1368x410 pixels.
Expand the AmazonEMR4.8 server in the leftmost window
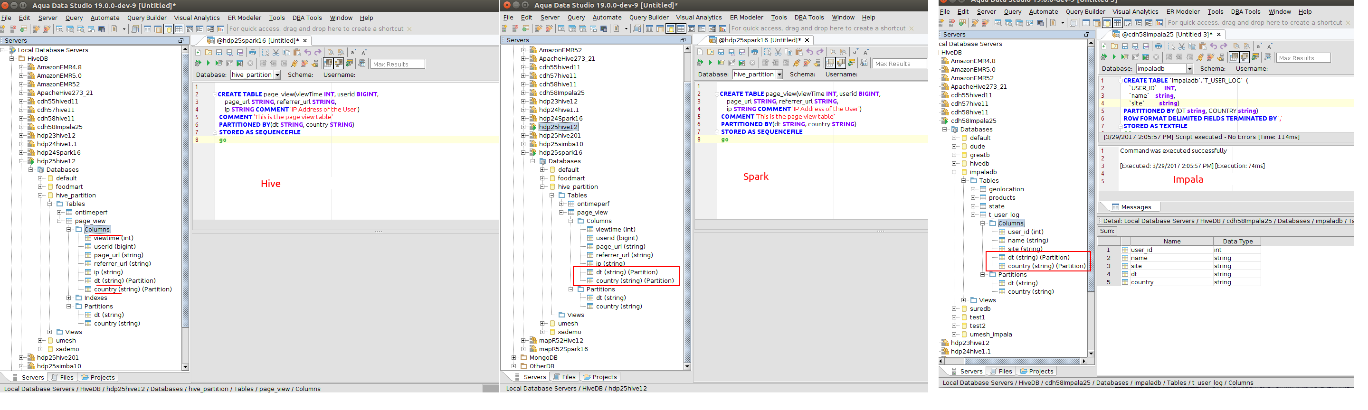(x=21, y=67)
